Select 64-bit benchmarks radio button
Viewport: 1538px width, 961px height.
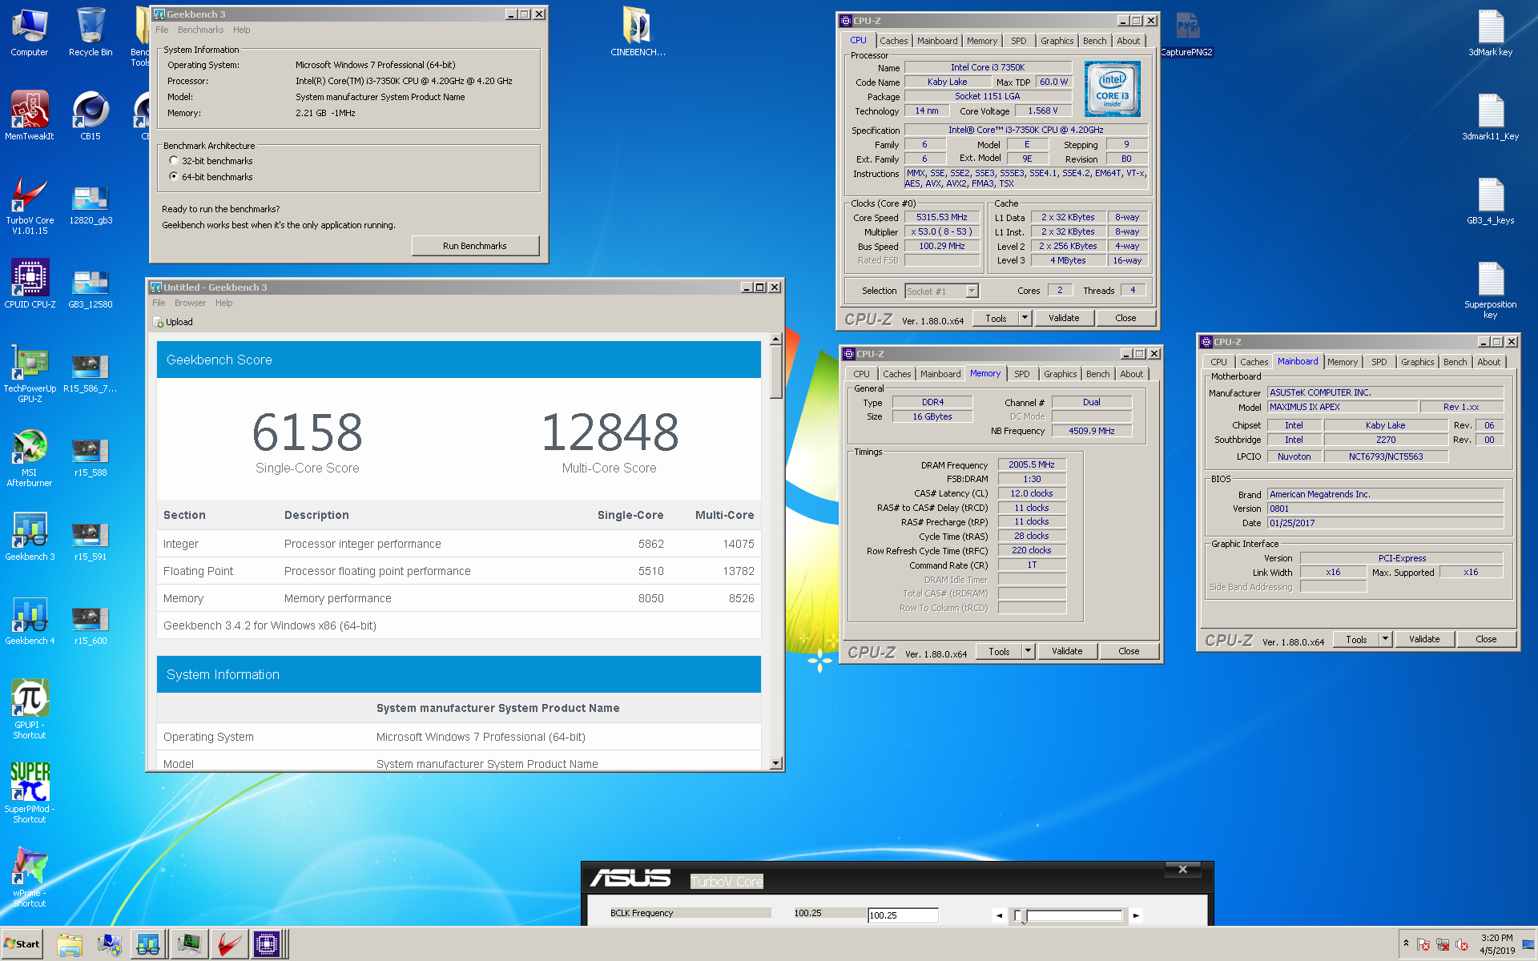(174, 177)
